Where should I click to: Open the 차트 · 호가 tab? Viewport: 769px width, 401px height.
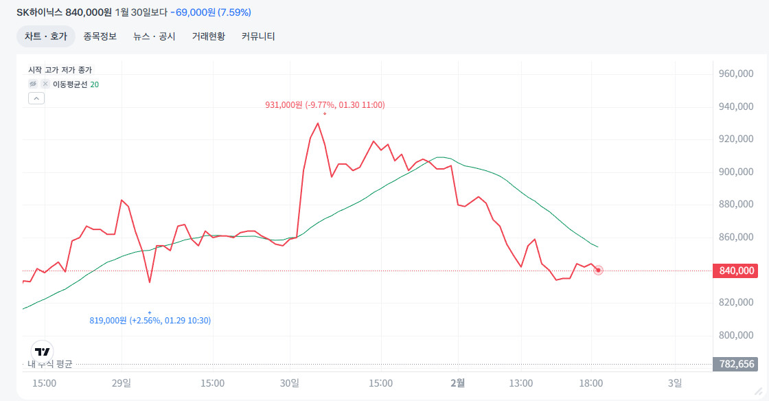(x=46, y=36)
